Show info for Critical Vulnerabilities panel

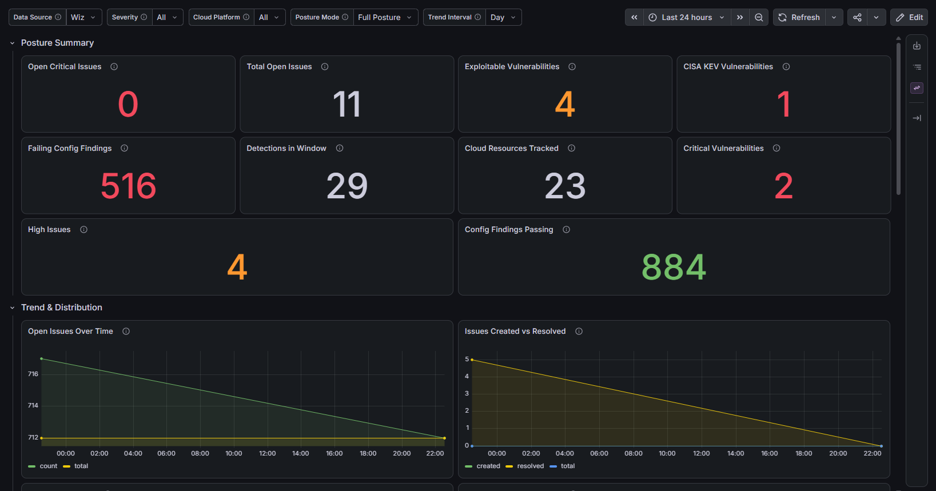click(x=776, y=148)
